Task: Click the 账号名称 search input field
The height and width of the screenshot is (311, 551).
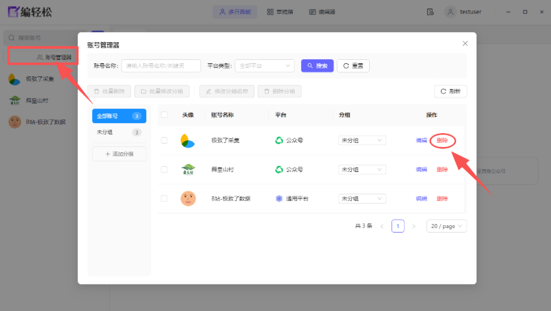Action: (x=161, y=66)
